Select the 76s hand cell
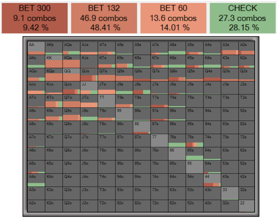277x218 pixels. (176, 140)
